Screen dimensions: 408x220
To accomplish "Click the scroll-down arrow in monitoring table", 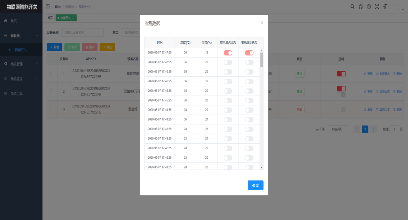I will [262, 168].
